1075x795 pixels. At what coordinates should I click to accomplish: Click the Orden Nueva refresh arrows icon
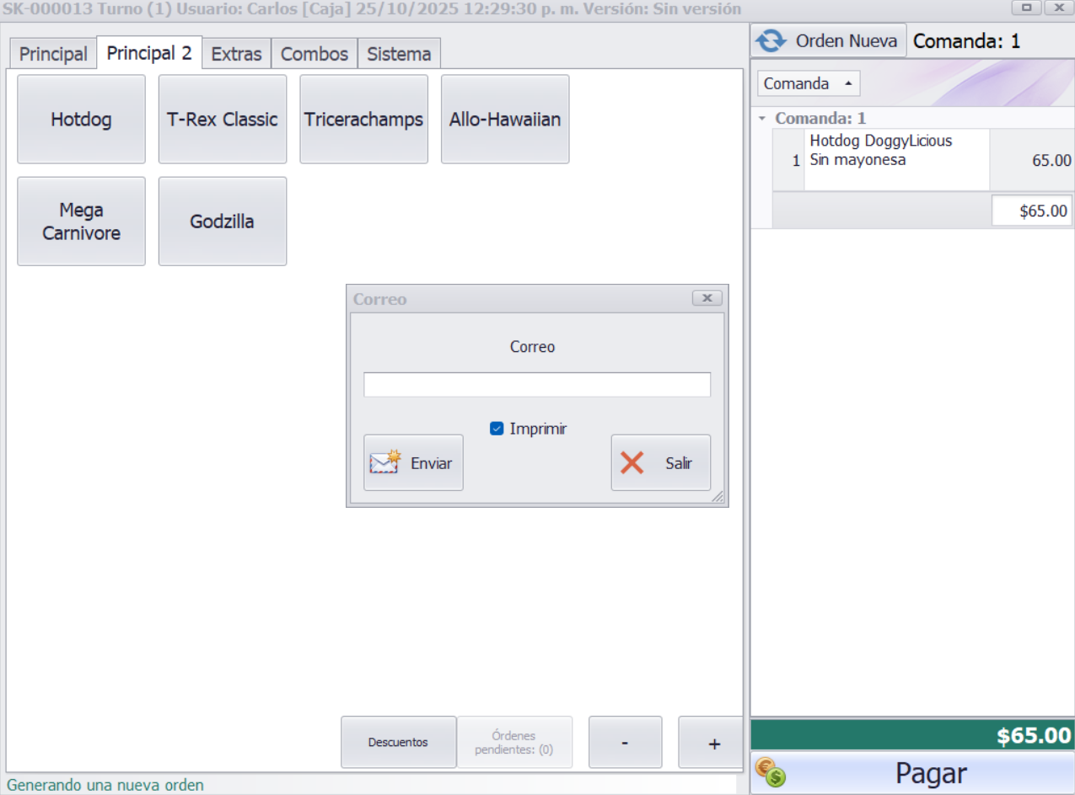click(x=770, y=40)
